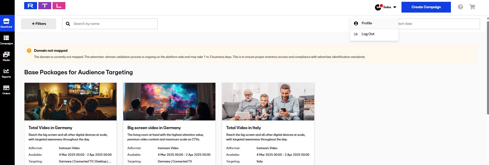Open the Storefront sidebar section
Viewport: 489px width, 165px height.
coord(6,23)
